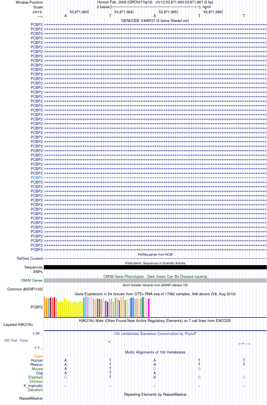Open Multiz Alignments of 100 Vertebrates title

click(155, 352)
